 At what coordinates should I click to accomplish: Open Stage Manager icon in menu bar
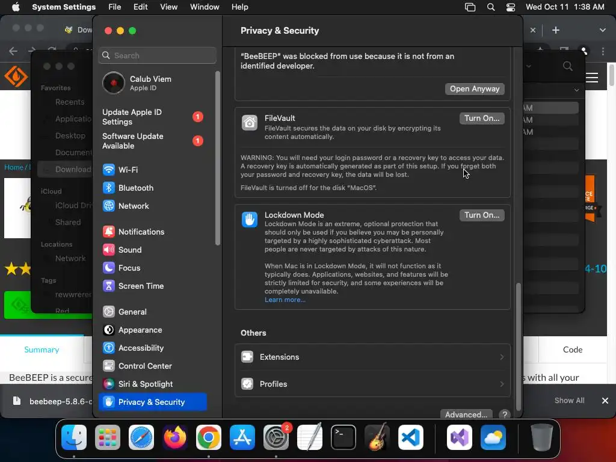(470, 7)
